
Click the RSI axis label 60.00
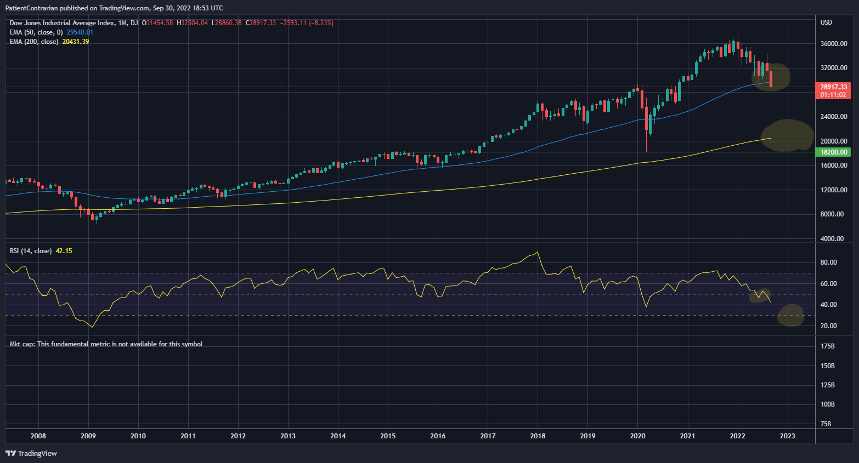828,284
